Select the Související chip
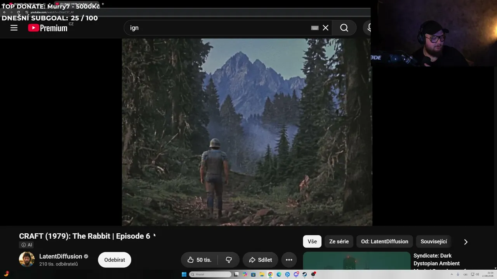 pos(434,241)
